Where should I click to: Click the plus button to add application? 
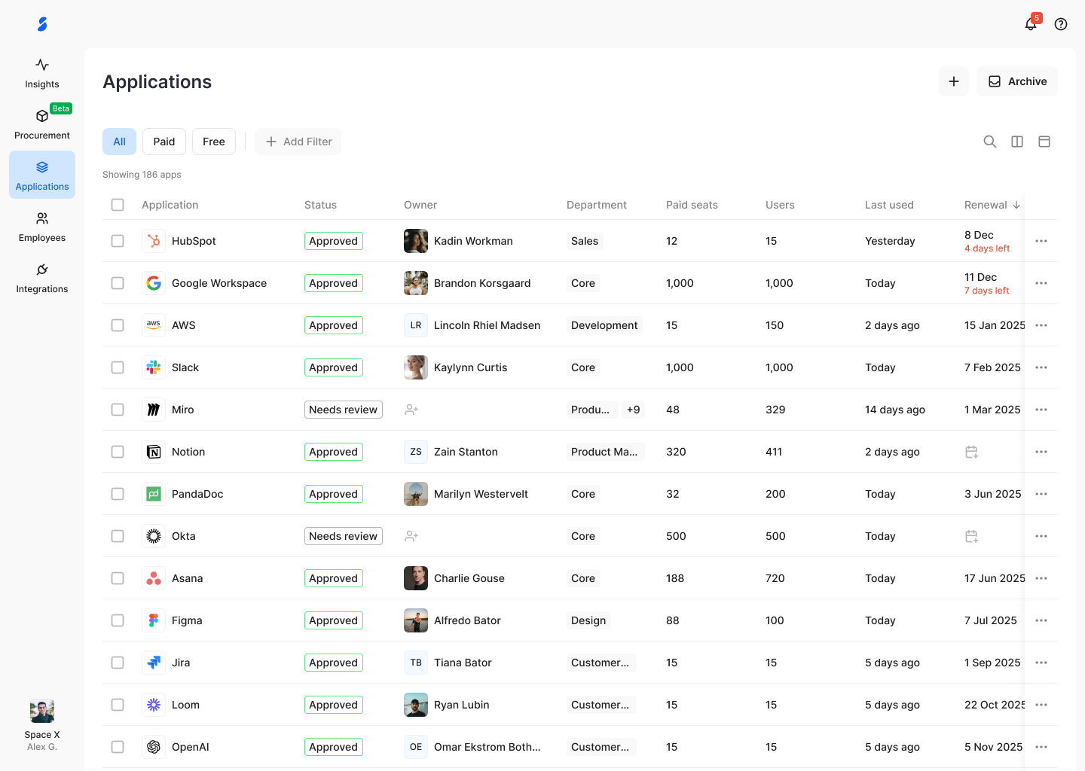tap(954, 81)
